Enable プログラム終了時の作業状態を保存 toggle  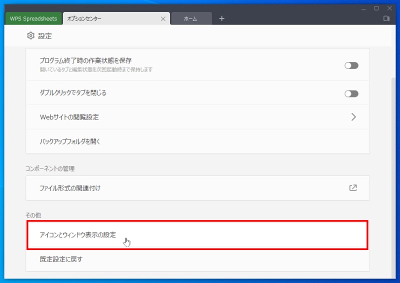(351, 65)
